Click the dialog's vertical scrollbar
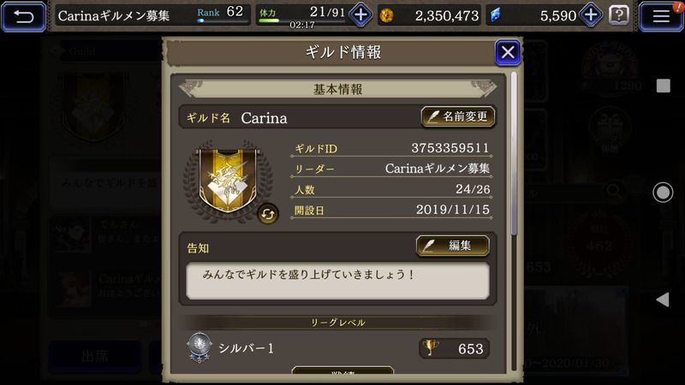Screen dimensions: 685x385 pyautogui.click(x=514, y=154)
